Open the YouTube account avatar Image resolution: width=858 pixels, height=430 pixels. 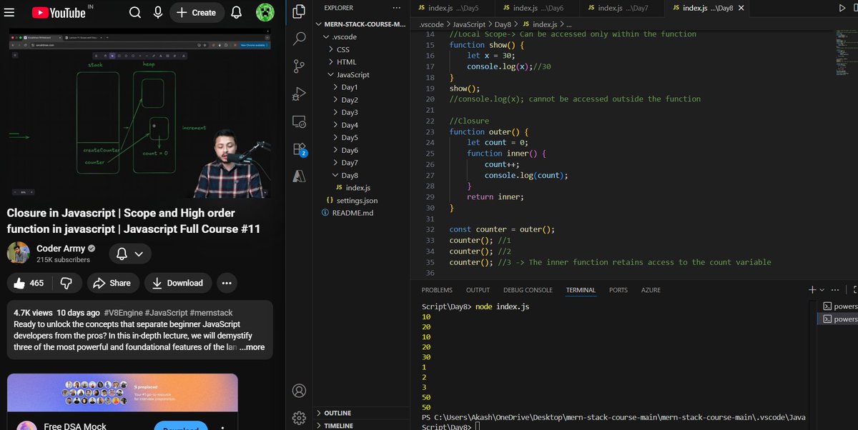click(x=265, y=12)
